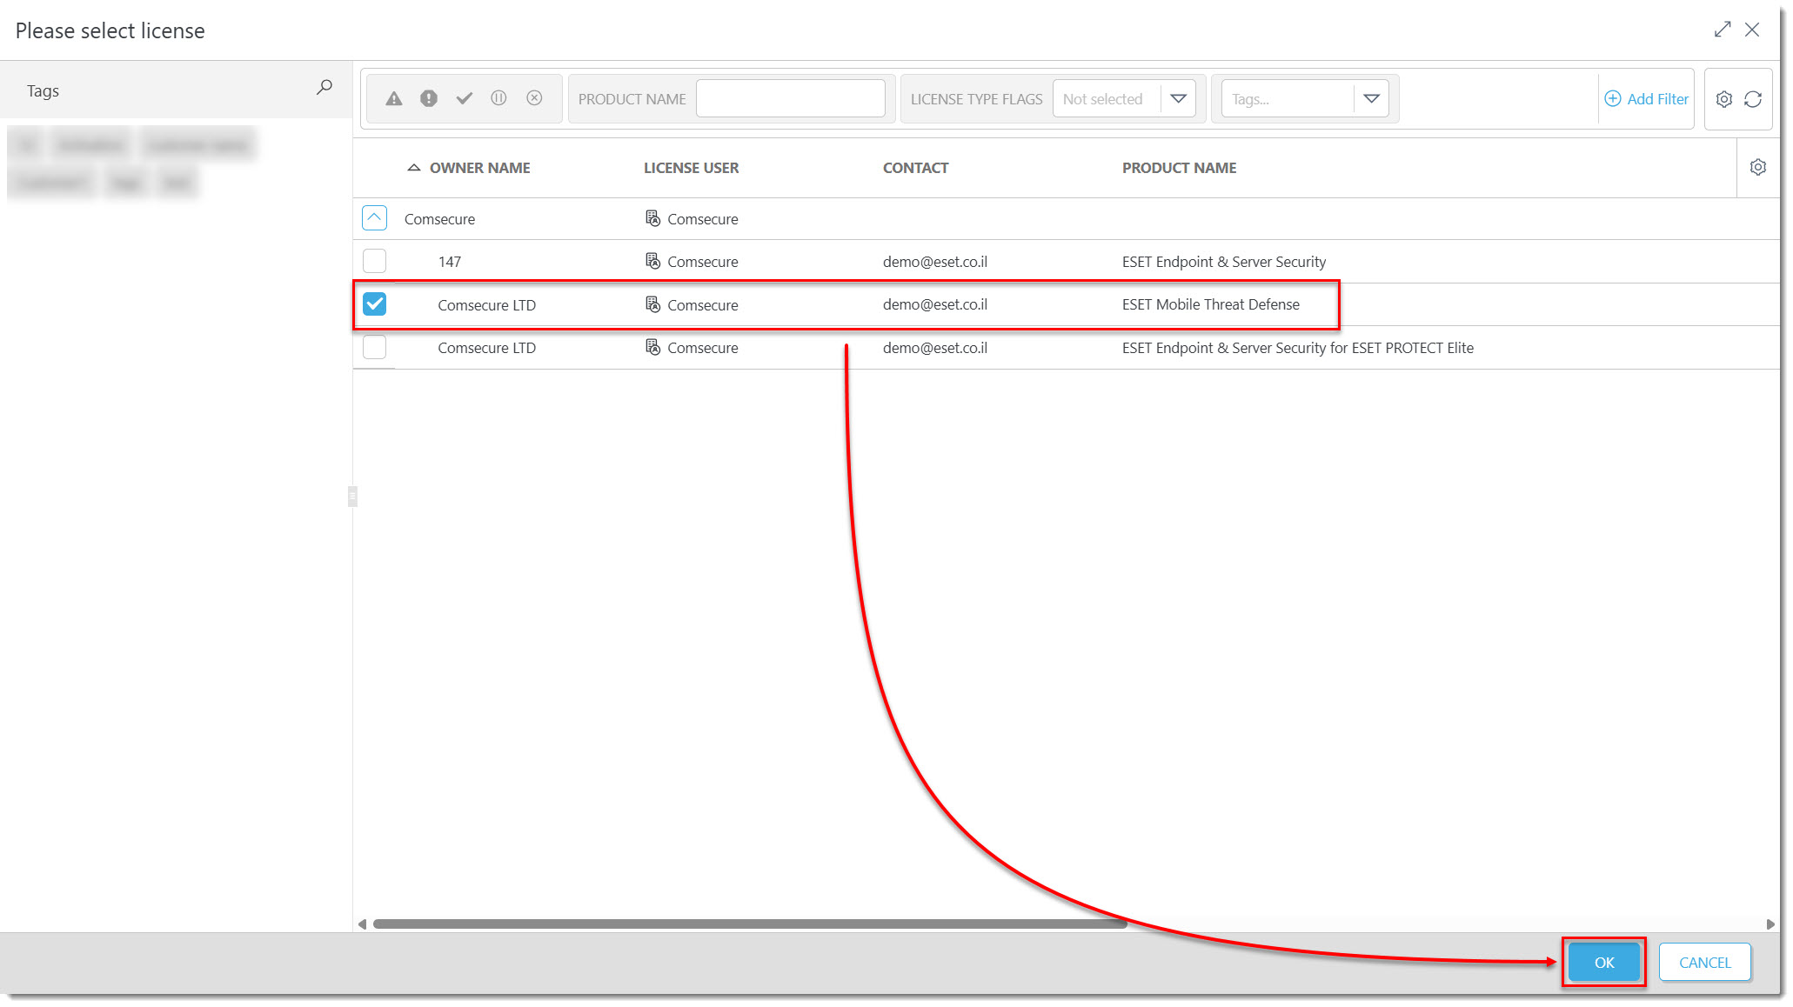This screenshot has height=1007, width=1793.
Task: Click demo@eset.co.il in row 147
Action: coord(934,262)
